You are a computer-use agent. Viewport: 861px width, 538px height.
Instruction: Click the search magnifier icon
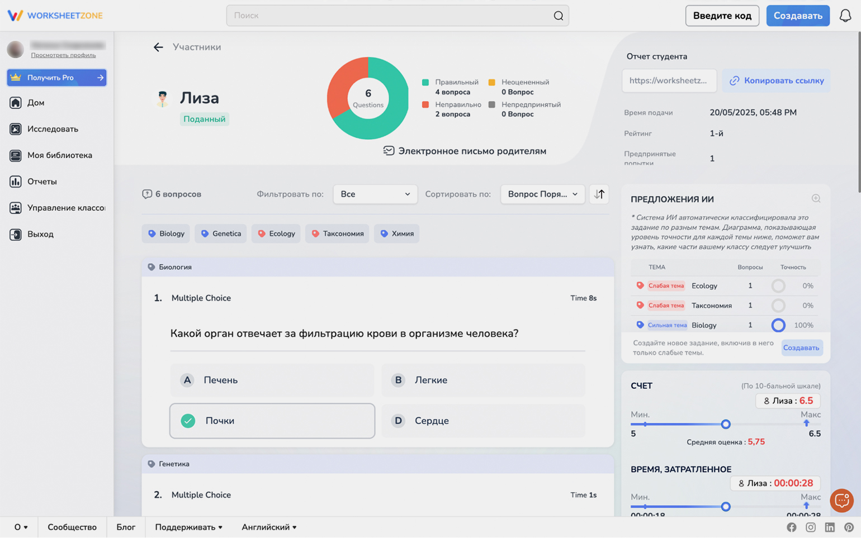(558, 16)
